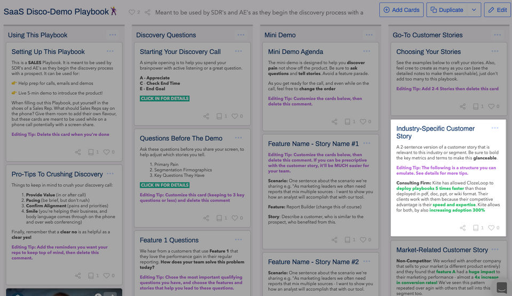Like the Setting Up This Playbook card
The width and height of the screenshot is (512, 296).
pyautogui.click(x=107, y=152)
